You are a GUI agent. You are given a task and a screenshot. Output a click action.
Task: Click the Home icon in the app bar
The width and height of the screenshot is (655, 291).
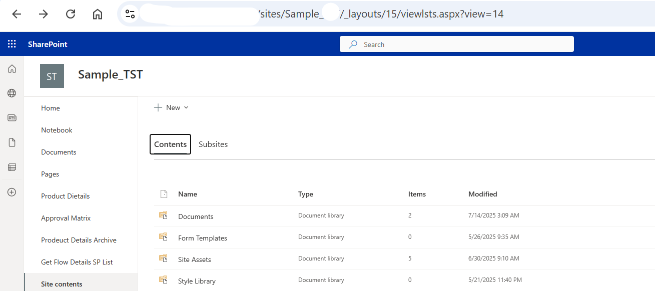12,69
